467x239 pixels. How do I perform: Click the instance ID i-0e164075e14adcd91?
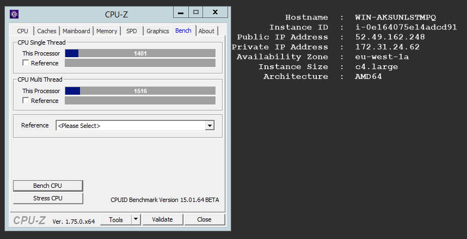(x=406, y=27)
